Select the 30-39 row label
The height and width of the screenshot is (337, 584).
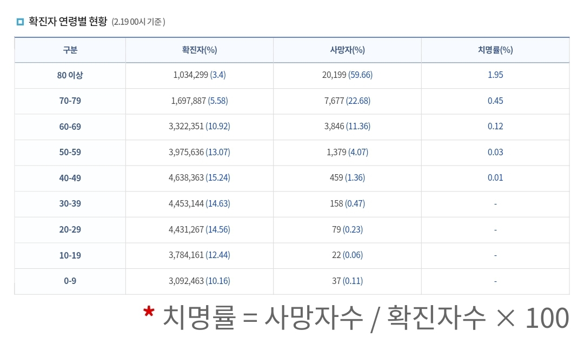coord(70,204)
